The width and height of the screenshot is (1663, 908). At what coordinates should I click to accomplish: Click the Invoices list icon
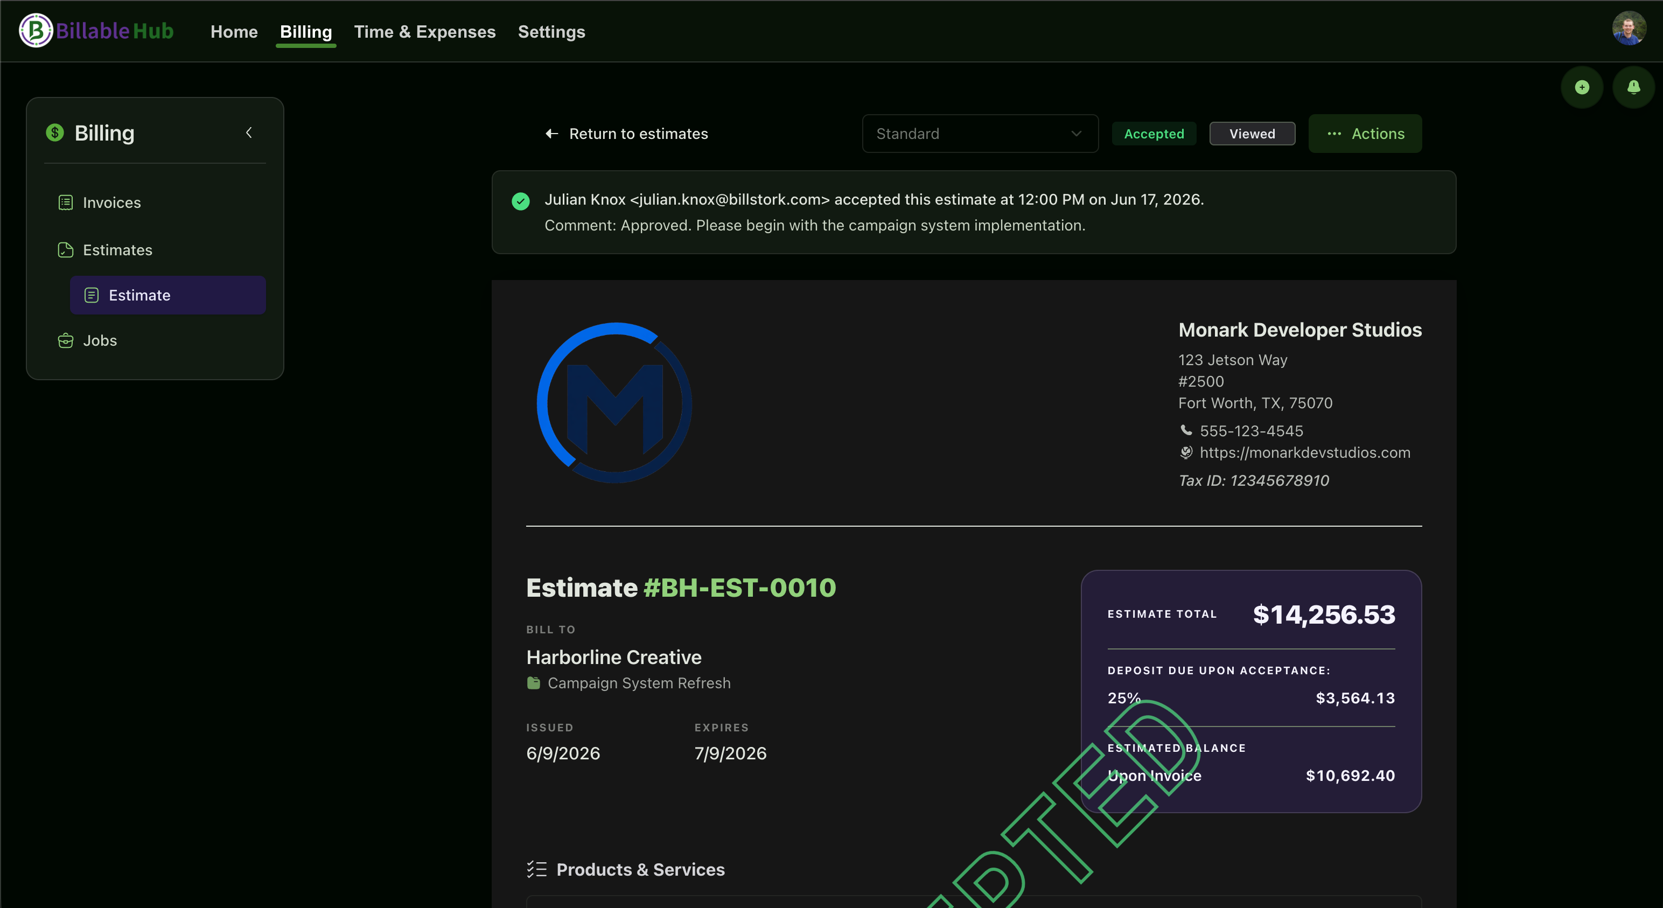[66, 203]
